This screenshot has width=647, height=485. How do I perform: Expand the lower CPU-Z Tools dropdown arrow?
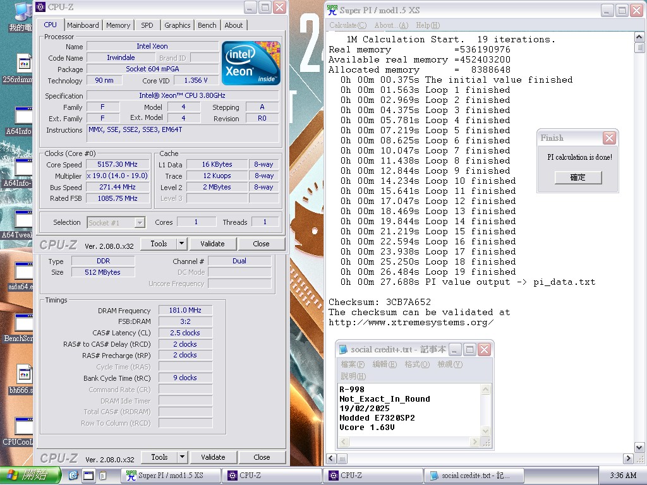click(x=182, y=457)
